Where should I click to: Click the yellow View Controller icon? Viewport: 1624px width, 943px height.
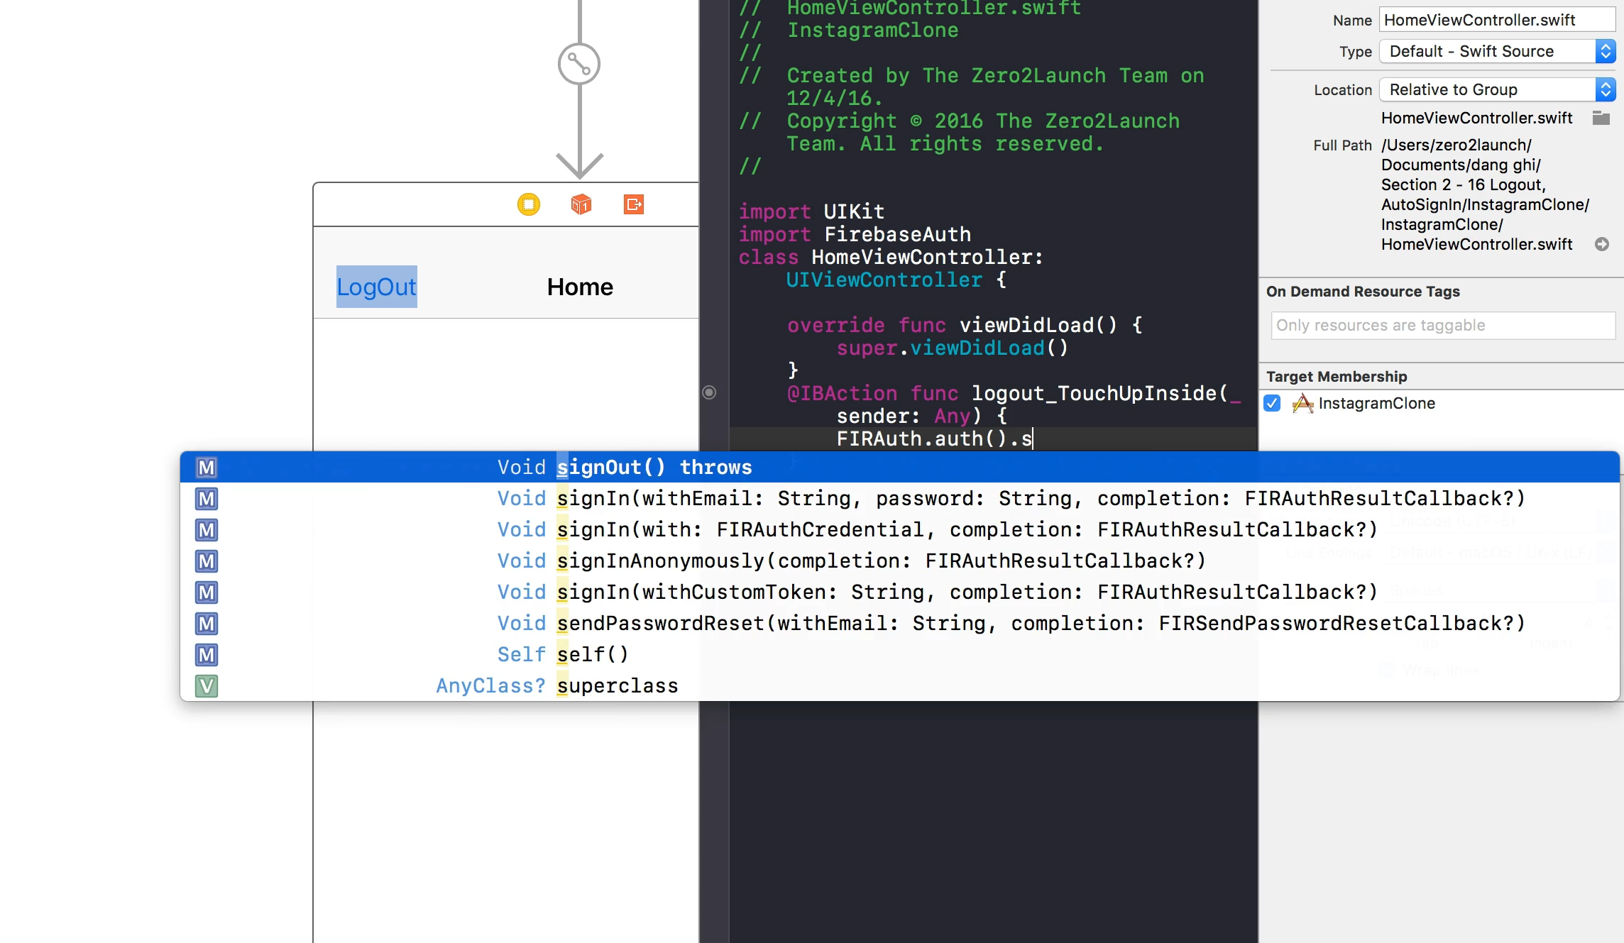pos(529,204)
